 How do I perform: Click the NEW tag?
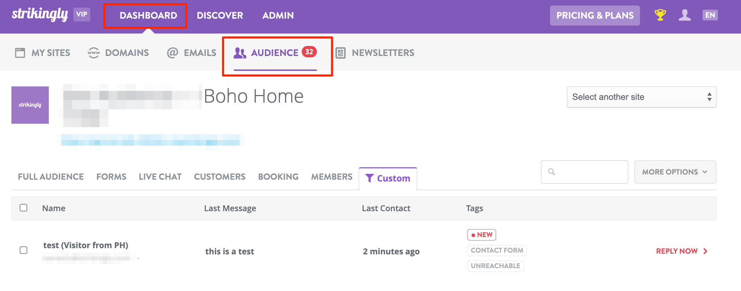point(482,235)
